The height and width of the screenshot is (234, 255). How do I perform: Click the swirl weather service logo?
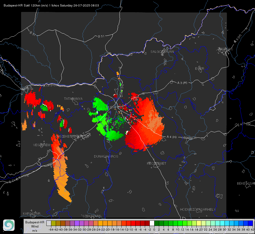click(9, 225)
